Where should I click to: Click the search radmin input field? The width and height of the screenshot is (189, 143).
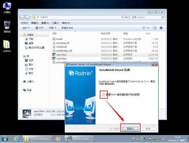[146, 17]
